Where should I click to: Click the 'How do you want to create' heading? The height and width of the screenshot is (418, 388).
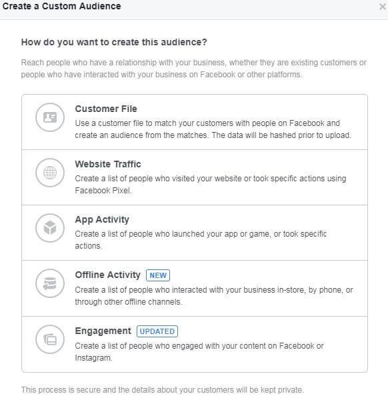coord(114,42)
